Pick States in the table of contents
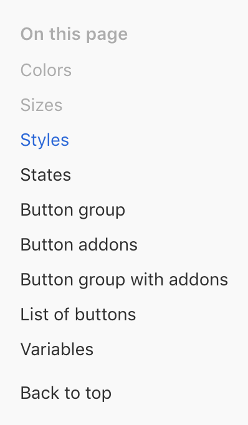Viewport: 248px width, 425px height. tap(45, 175)
